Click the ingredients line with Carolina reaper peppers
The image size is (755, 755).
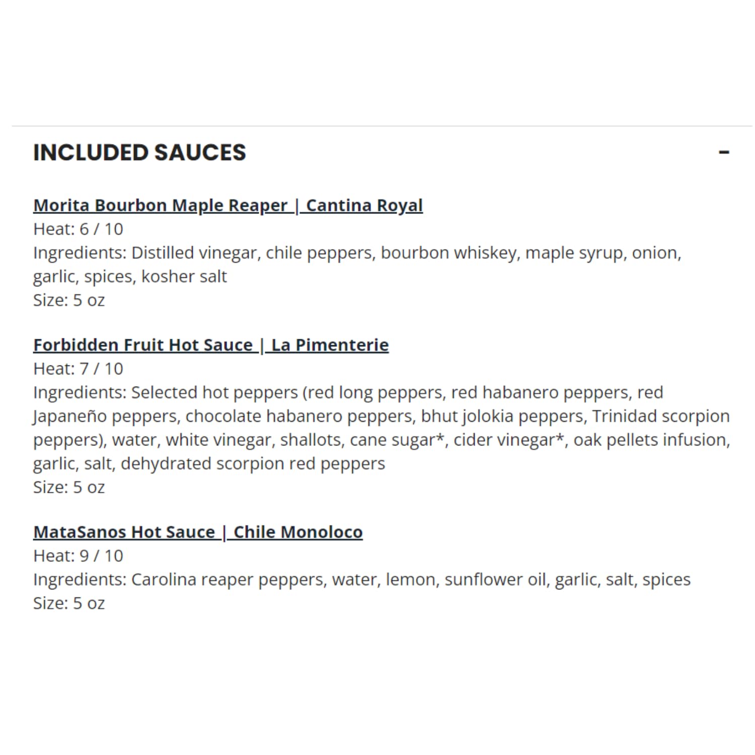click(362, 580)
